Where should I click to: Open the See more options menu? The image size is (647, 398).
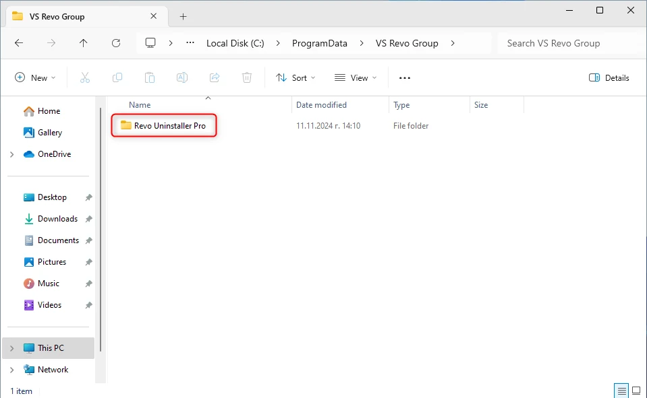[x=405, y=78]
